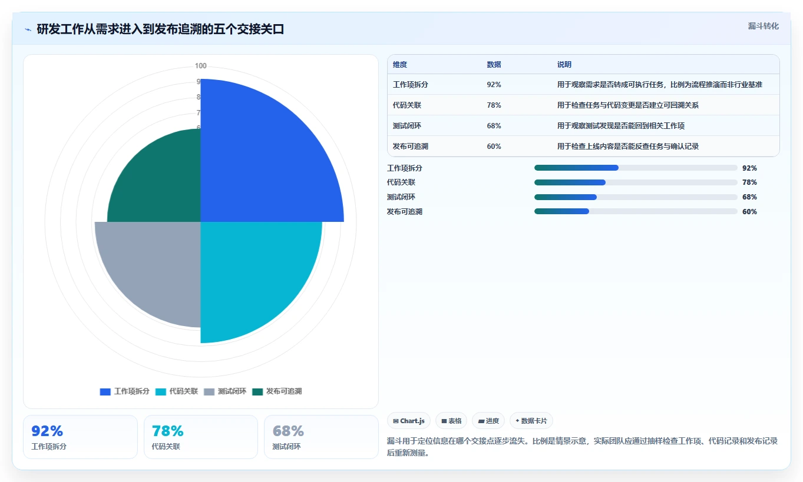
Task: Click the footer note starting 漏斗用于定位信息
Action: (x=582, y=447)
